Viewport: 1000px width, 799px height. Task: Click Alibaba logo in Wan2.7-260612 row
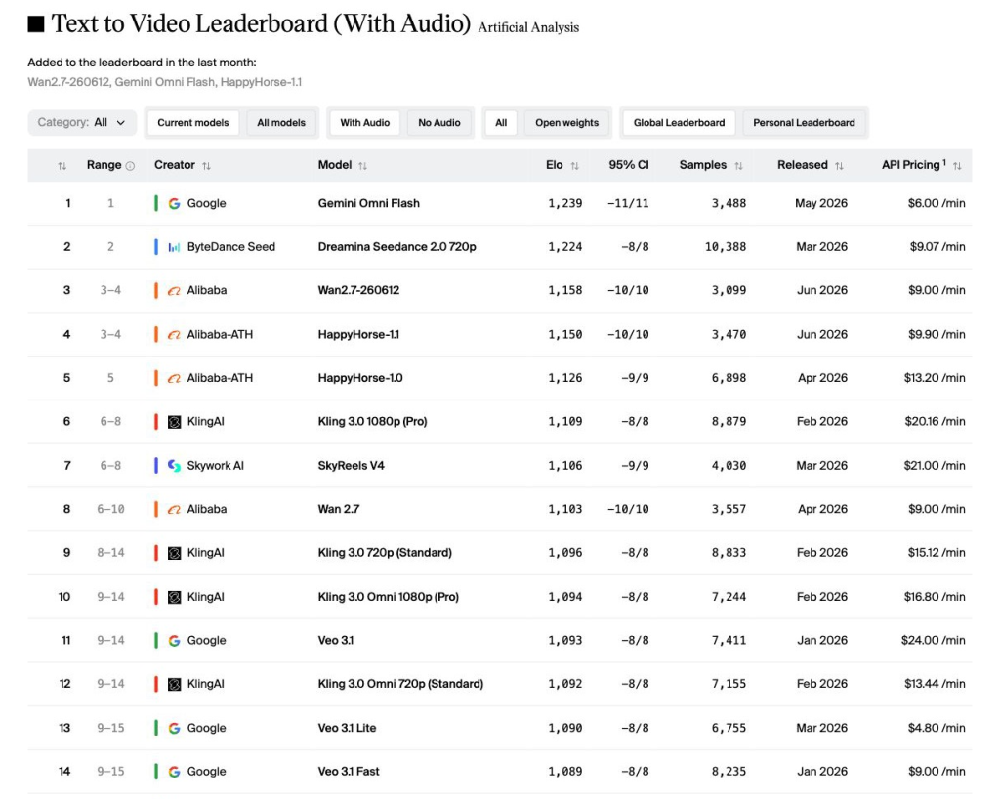174,291
